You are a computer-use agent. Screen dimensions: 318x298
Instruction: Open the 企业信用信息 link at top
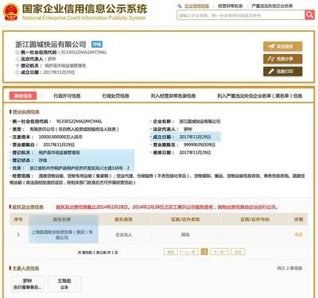[x=196, y=6]
